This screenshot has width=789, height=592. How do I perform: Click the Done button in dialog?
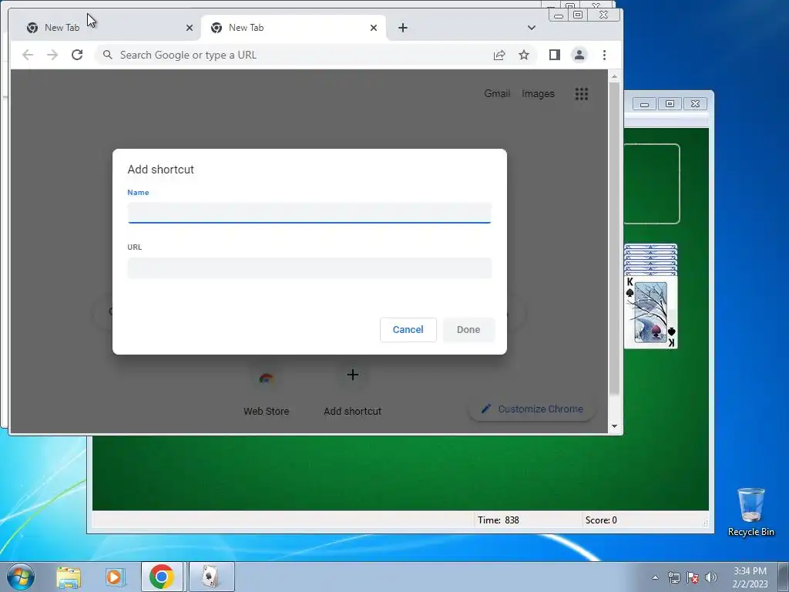coord(468,330)
